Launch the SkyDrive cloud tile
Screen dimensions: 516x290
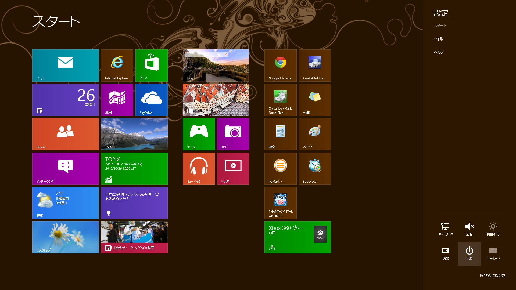tap(151, 100)
